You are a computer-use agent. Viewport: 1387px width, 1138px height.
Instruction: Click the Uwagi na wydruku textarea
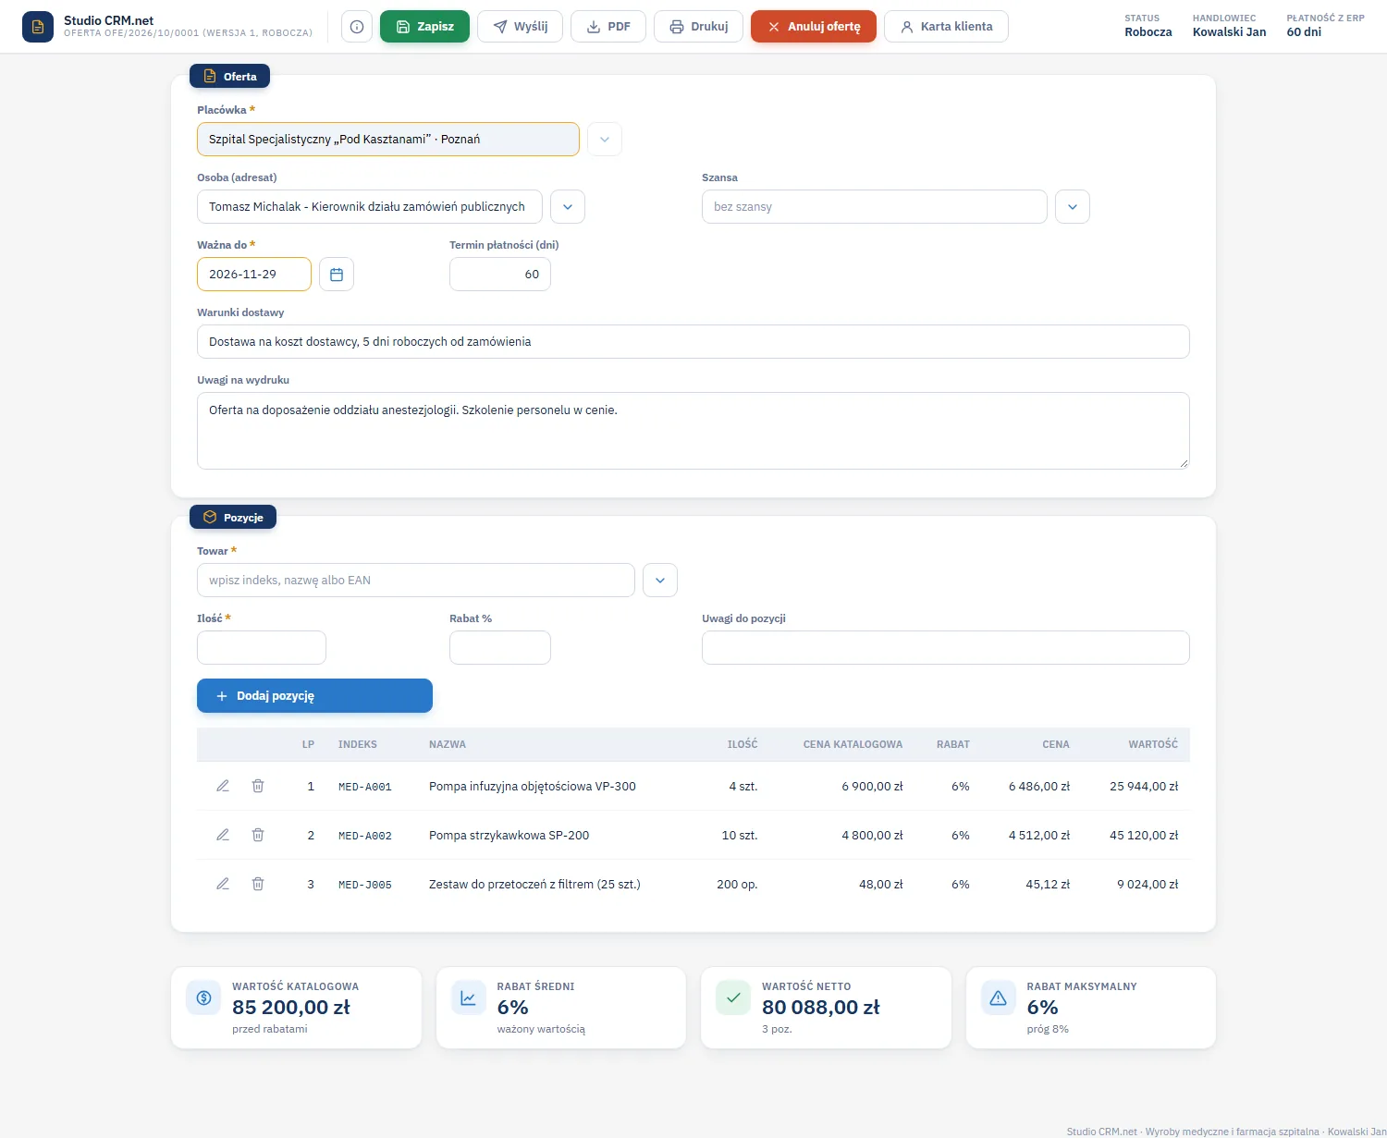click(693, 431)
